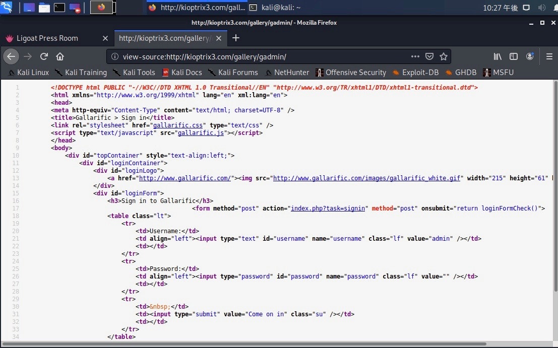
Task: Open the NetHunter bookmark
Action: 287,73
